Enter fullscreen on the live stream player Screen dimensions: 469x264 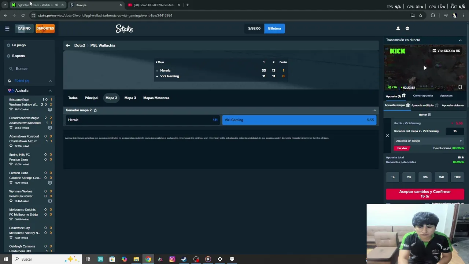[460, 87]
